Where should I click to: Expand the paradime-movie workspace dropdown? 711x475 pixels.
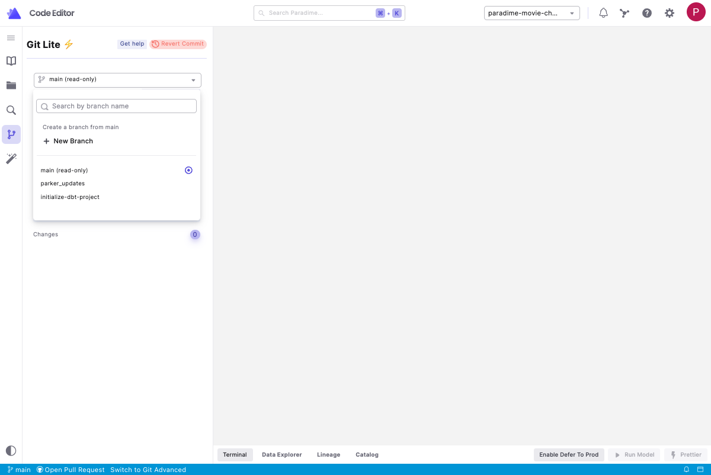click(531, 13)
